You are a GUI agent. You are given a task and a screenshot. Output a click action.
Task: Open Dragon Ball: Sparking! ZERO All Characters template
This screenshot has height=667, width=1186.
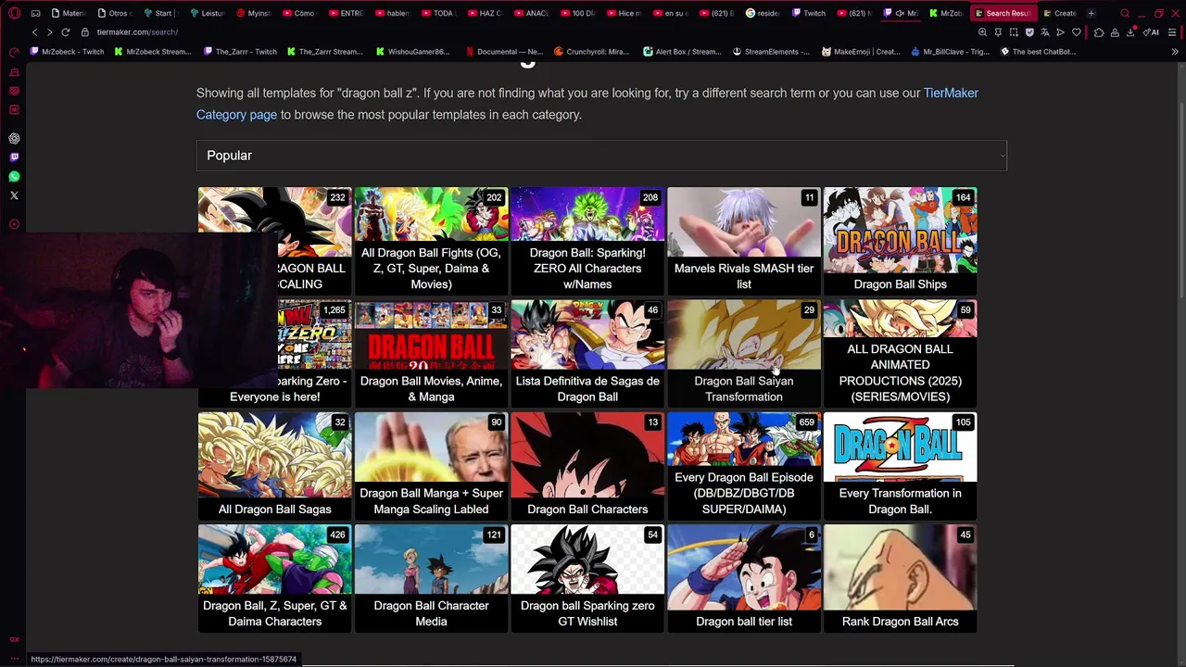[x=587, y=241]
